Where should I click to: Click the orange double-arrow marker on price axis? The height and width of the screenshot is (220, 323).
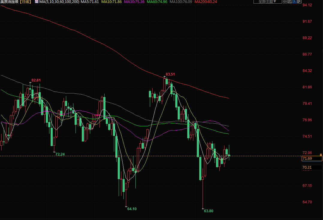point(321,155)
